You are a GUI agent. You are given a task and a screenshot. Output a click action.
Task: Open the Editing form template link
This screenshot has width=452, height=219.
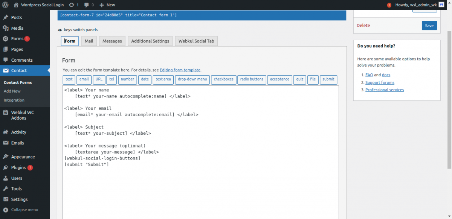pyautogui.click(x=180, y=70)
